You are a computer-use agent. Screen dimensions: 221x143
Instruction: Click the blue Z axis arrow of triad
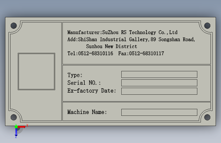pyautogui.click(x=16, y=132)
